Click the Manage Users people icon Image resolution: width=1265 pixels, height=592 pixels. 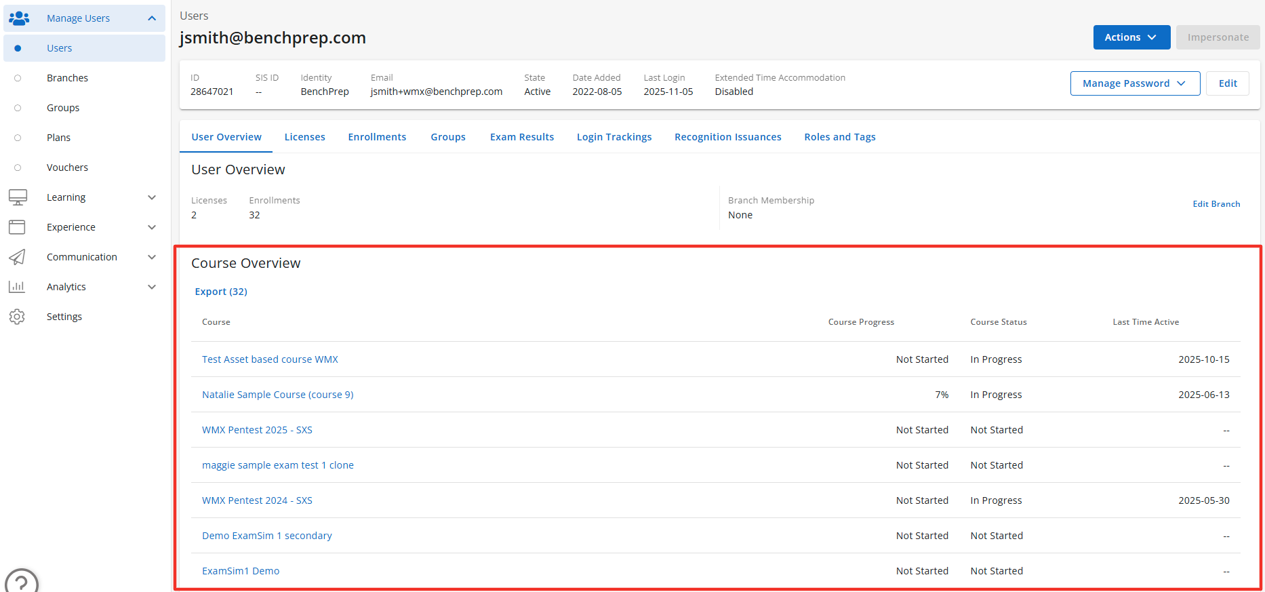point(19,18)
